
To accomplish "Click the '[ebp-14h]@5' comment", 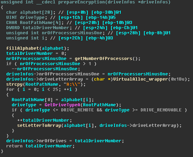I will (100, 17).
